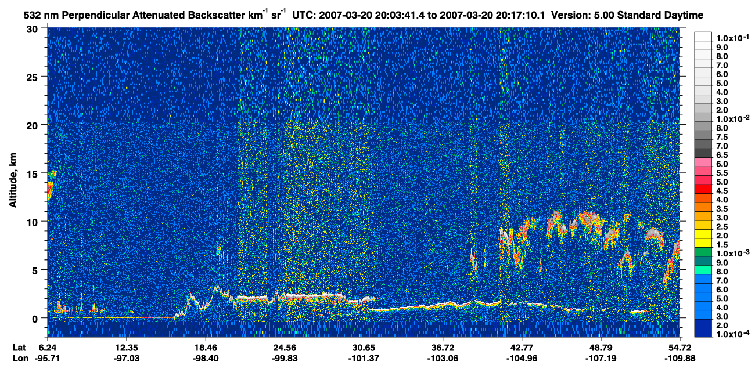The width and height of the screenshot is (755, 387).
Task: Click latitude value 6.24
Action: [48, 348]
